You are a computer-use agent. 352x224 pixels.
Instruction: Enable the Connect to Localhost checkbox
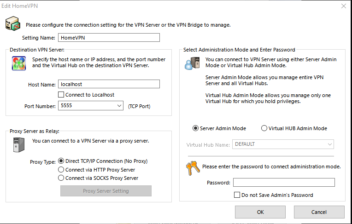pos(61,95)
